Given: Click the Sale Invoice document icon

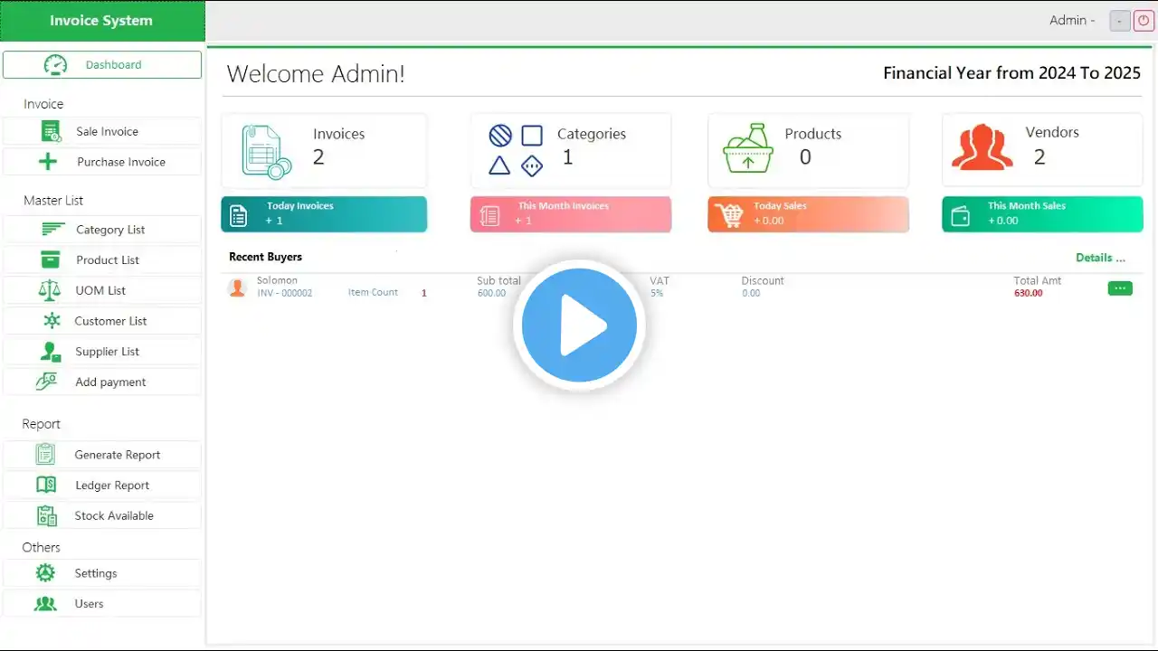Looking at the screenshot, I should (51, 131).
